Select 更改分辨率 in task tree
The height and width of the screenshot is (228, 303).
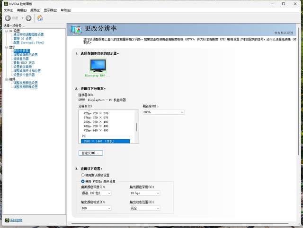coord(22,51)
